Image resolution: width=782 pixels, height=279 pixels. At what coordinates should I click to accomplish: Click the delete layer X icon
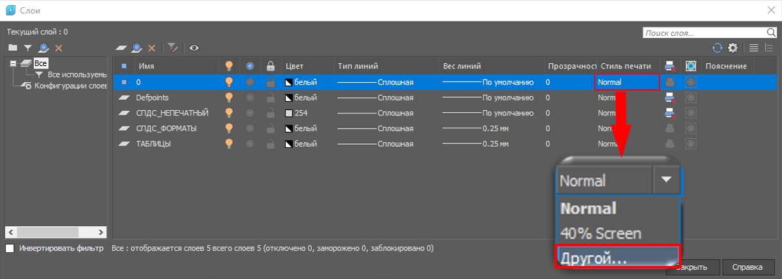point(152,48)
